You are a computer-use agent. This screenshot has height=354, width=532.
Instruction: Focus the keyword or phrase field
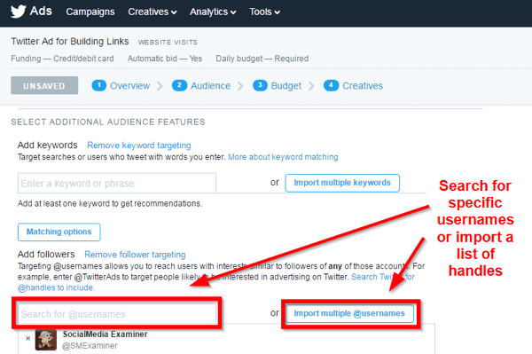point(117,184)
